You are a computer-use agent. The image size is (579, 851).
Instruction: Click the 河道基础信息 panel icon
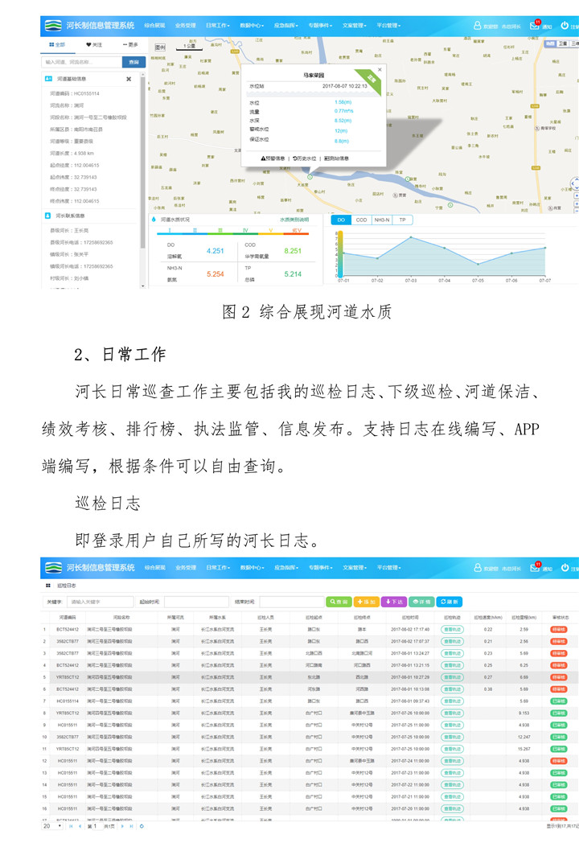(48, 79)
